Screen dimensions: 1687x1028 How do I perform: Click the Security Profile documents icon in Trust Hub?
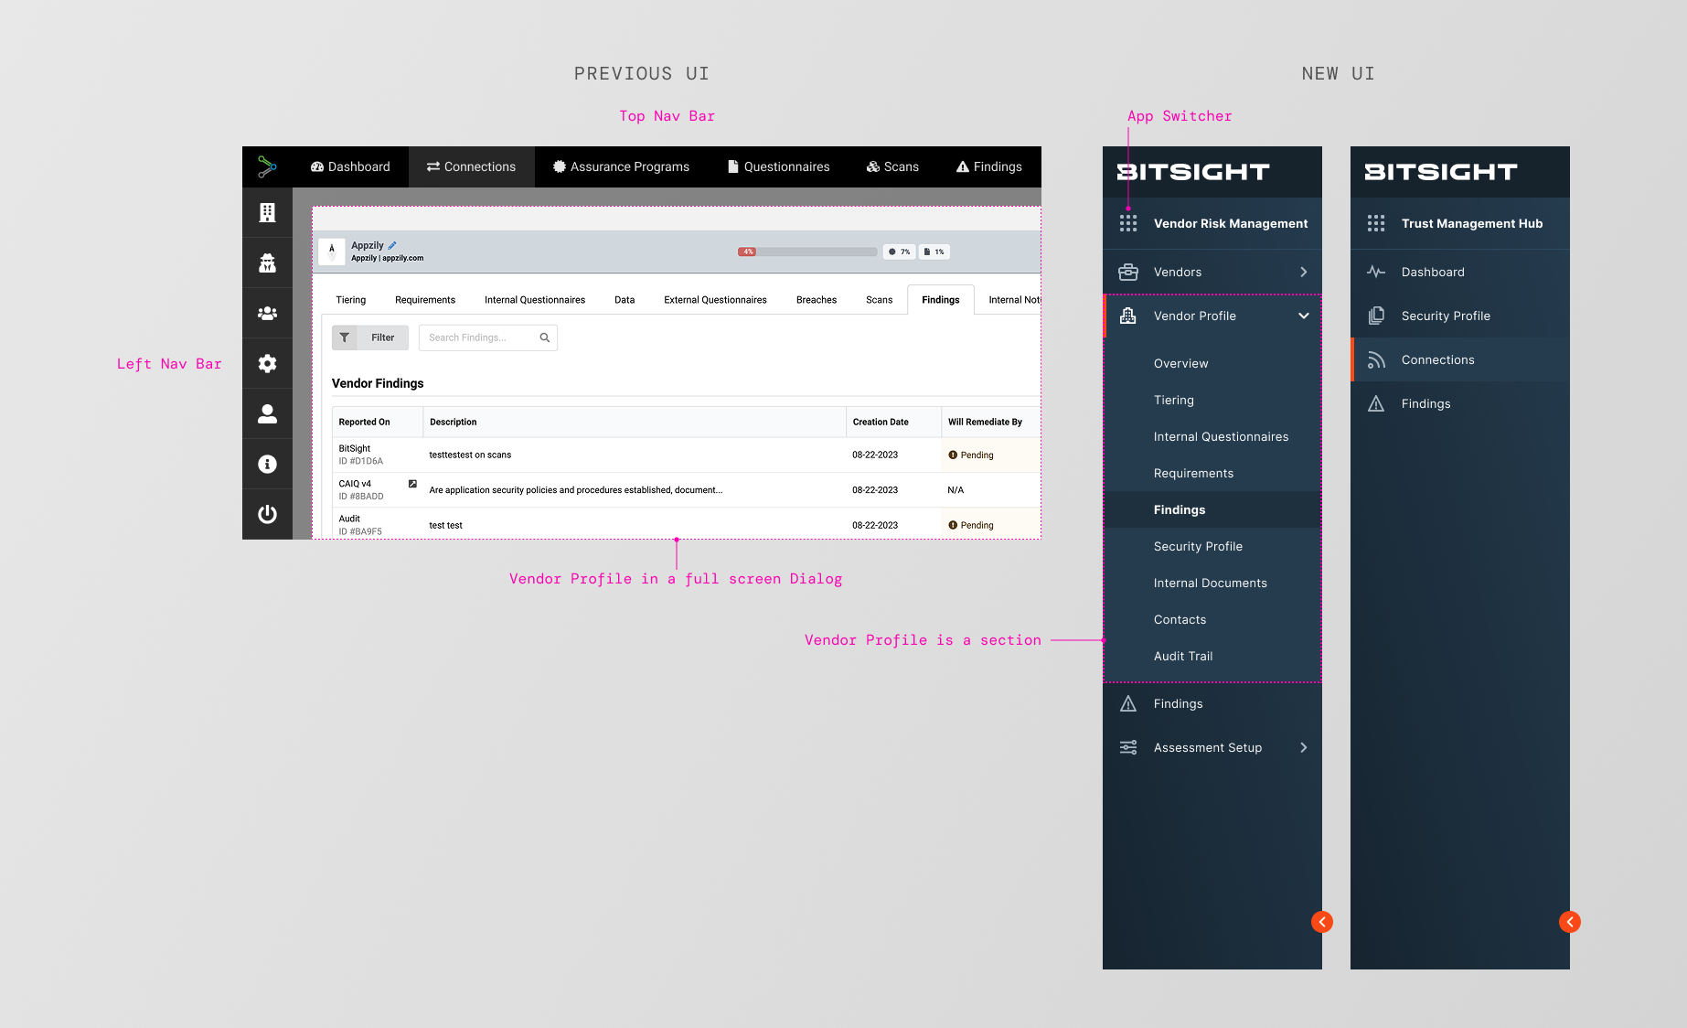tap(1376, 316)
